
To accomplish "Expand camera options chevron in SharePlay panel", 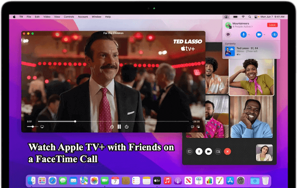I will coord(264,35).
